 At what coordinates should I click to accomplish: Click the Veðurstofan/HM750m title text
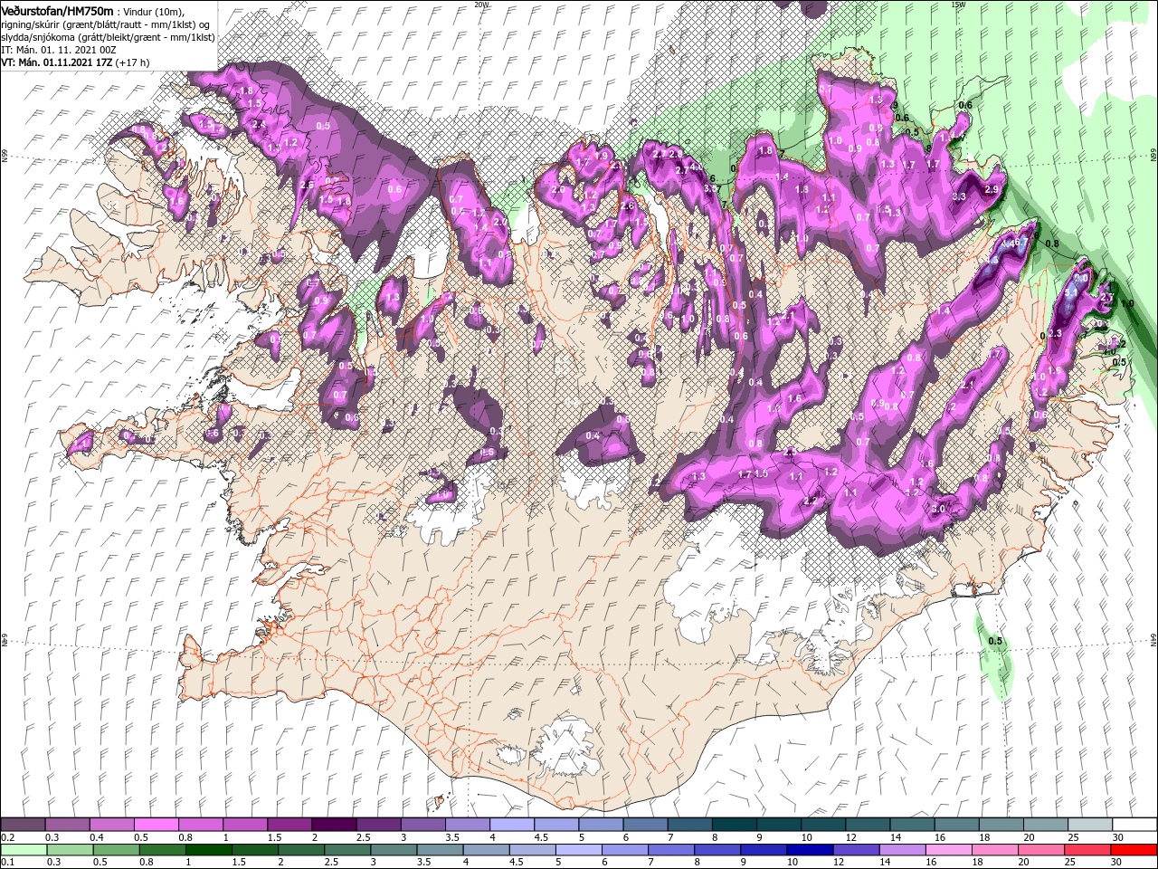[57, 11]
